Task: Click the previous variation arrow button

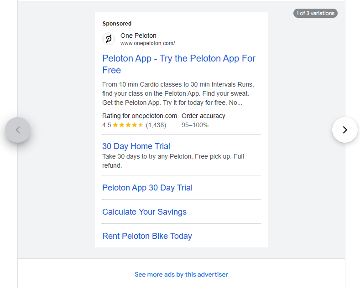Action: pos(18,130)
